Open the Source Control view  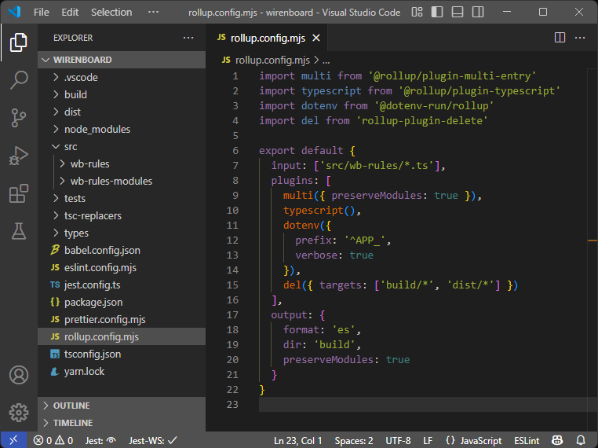(x=19, y=118)
